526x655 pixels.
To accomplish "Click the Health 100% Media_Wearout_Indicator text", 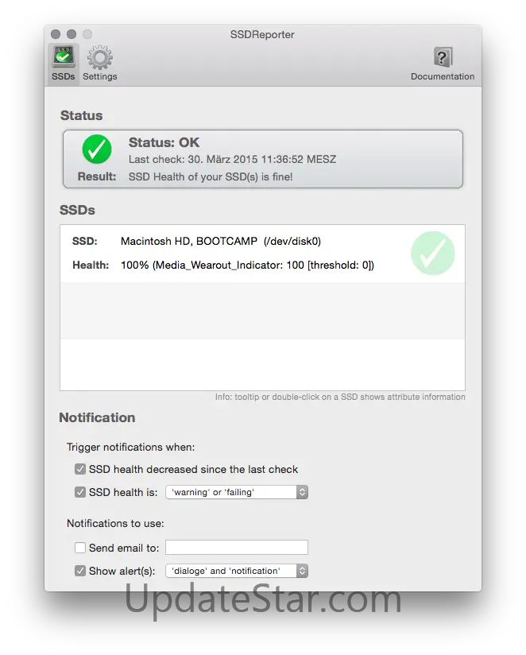I will 247,265.
